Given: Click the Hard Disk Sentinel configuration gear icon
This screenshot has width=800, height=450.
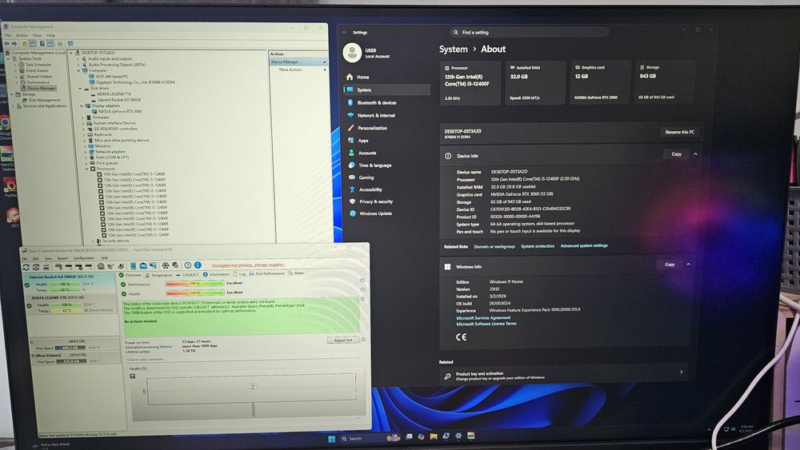Looking at the screenshot, I should [x=166, y=265].
